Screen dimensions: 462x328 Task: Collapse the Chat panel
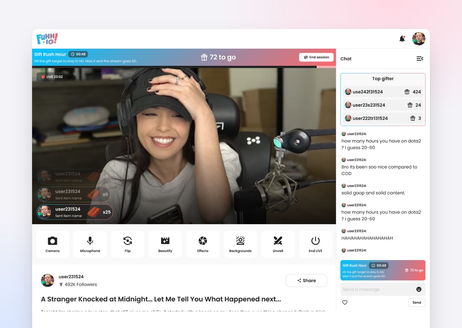pos(420,59)
